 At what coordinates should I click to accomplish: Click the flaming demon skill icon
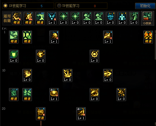tap(148, 37)
